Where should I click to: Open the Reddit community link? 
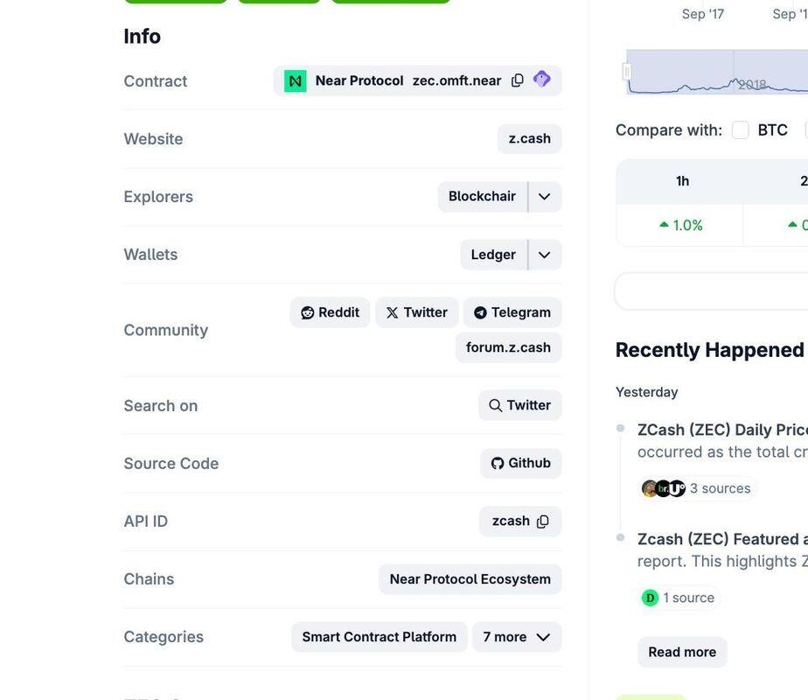330,312
